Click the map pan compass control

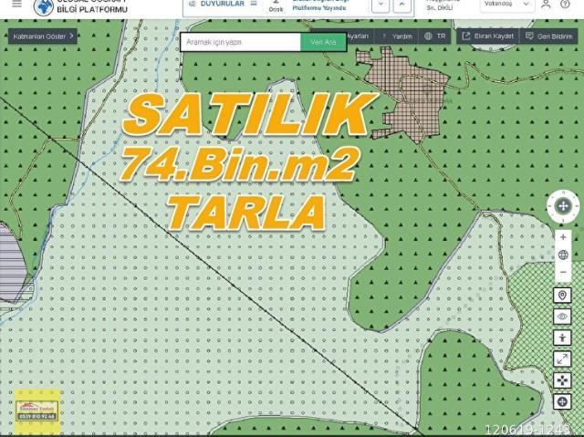[x=563, y=206]
